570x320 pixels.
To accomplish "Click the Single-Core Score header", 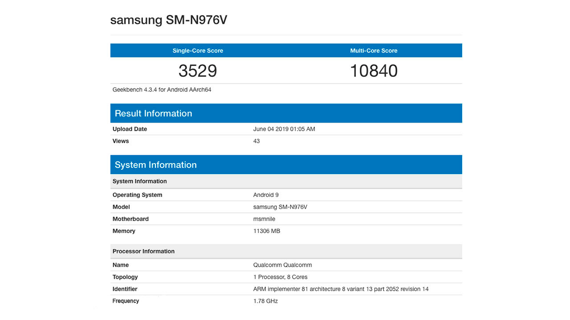I will tap(198, 51).
